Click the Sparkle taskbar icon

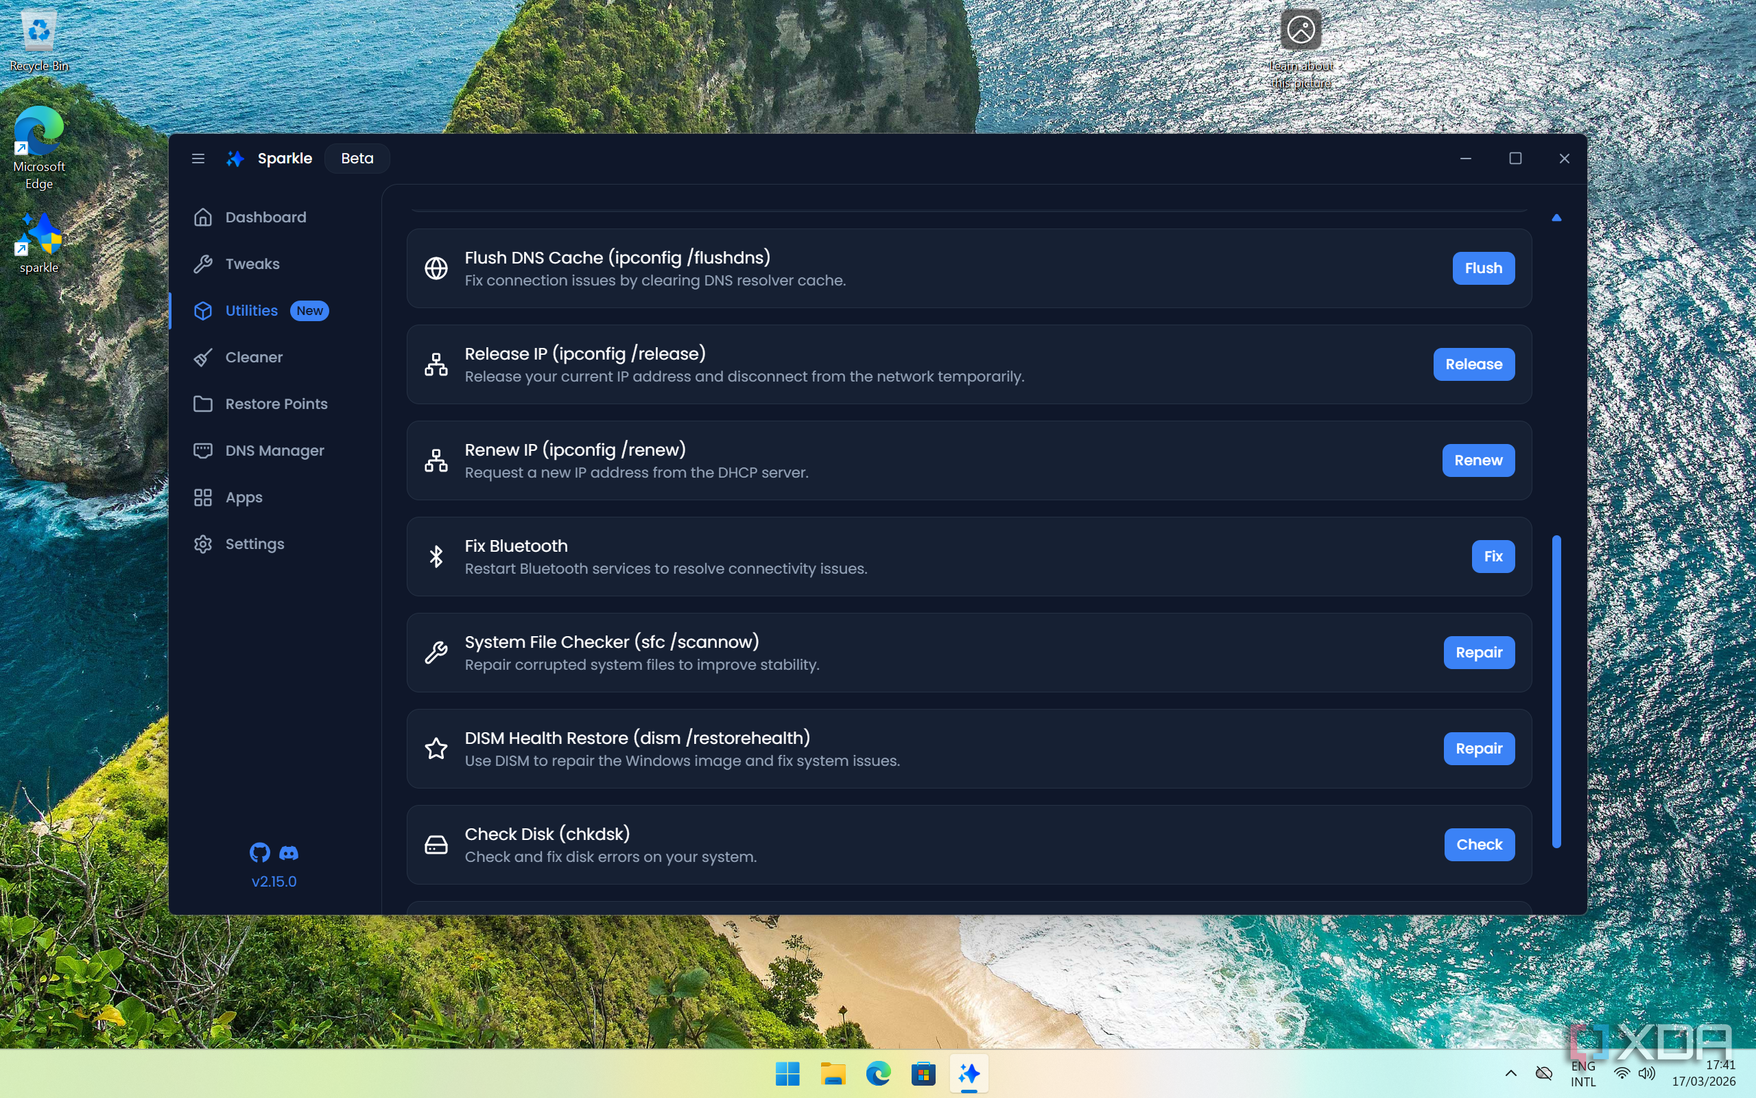coord(969,1073)
